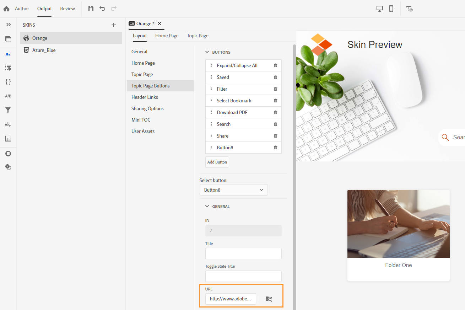The image size is (465, 310).
Task: Select Topic Page Buttons settings
Action: [160, 86]
